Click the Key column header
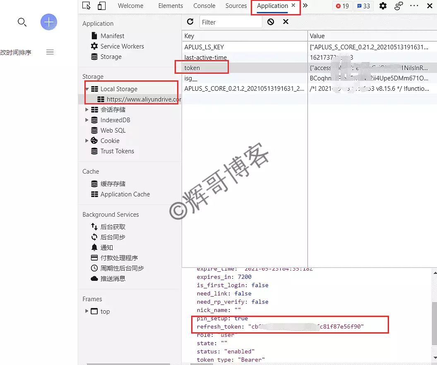437x365 pixels. tap(245, 36)
